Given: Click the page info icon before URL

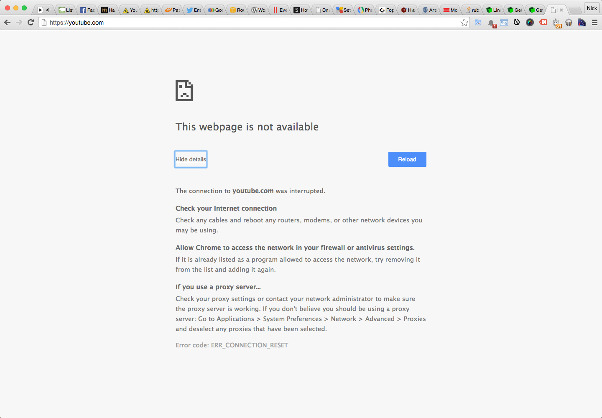Looking at the screenshot, I should coord(44,23).
